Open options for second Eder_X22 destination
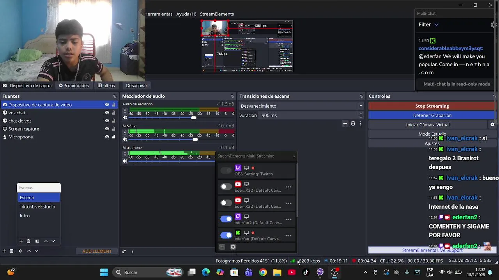 (289, 203)
